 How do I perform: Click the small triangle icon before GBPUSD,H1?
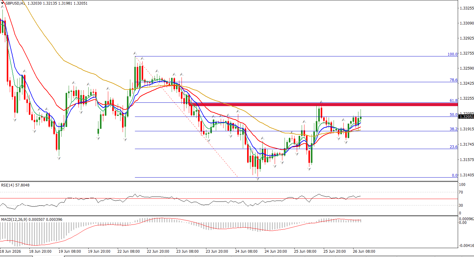coord(3,3)
